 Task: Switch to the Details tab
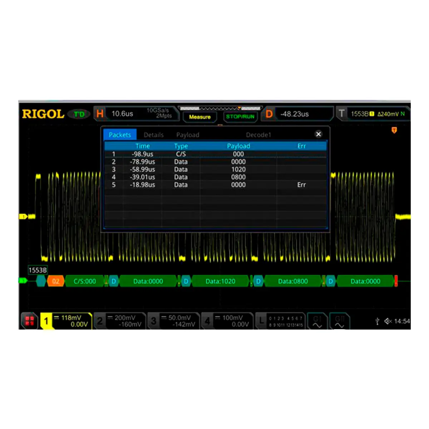pyautogui.click(x=153, y=135)
